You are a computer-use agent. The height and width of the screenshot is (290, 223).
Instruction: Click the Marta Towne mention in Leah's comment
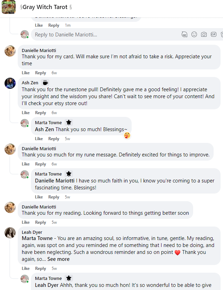pyautogui.click(x=37, y=238)
